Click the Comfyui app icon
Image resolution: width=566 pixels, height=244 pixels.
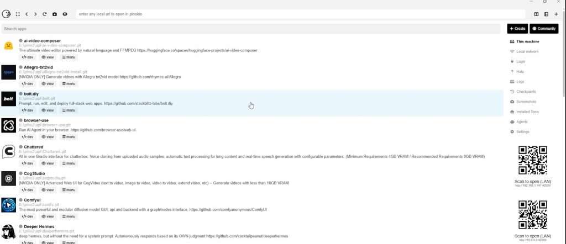click(x=9, y=205)
